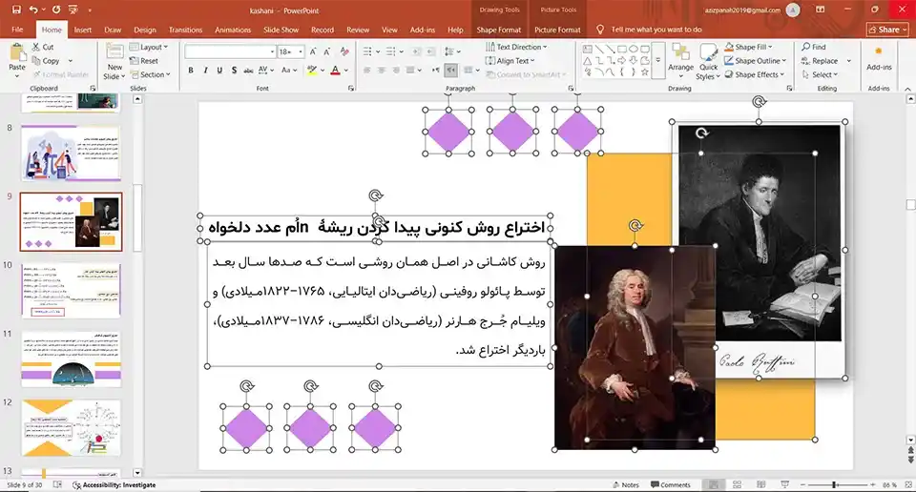This screenshot has width=916, height=492.
Task: Toggle left-to-right text direction button
Action: (x=436, y=70)
